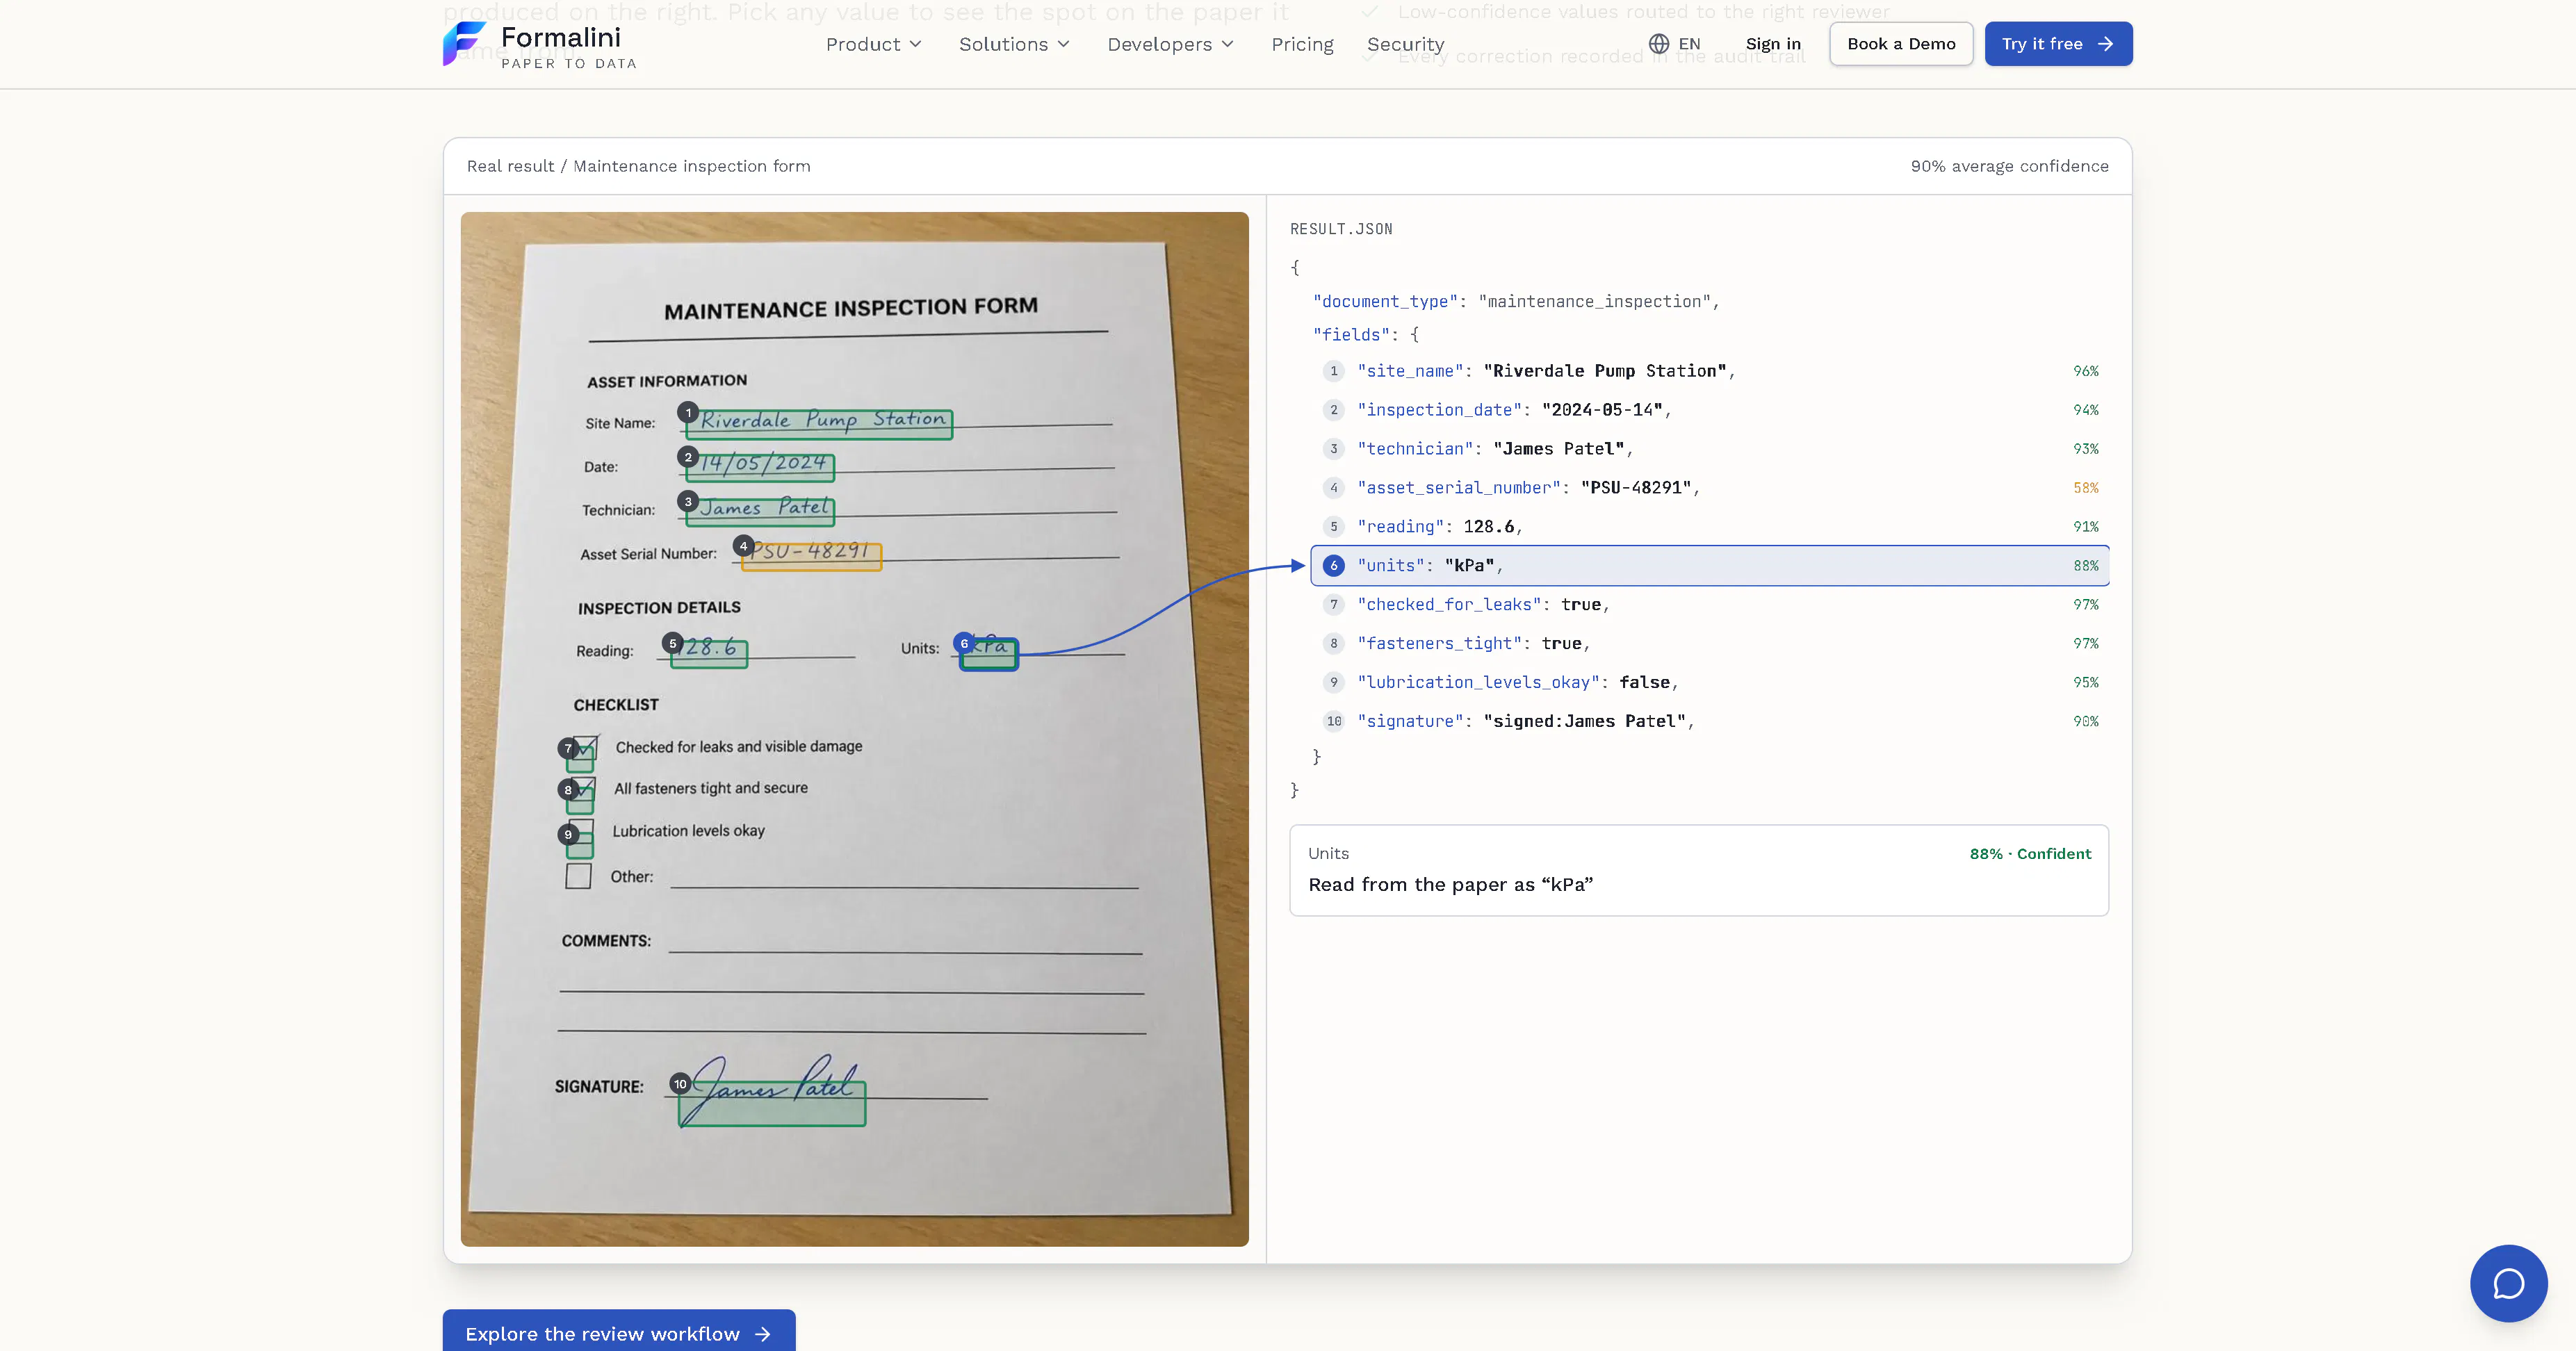Select the highlighted units JSON row
Viewport: 2576px width, 1351px height.
(x=1710, y=566)
